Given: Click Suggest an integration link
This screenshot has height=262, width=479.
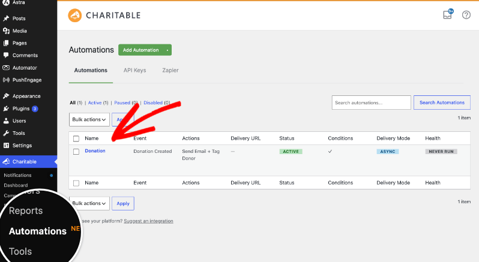Looking at the screenshot, I should (x=148, y=221).
